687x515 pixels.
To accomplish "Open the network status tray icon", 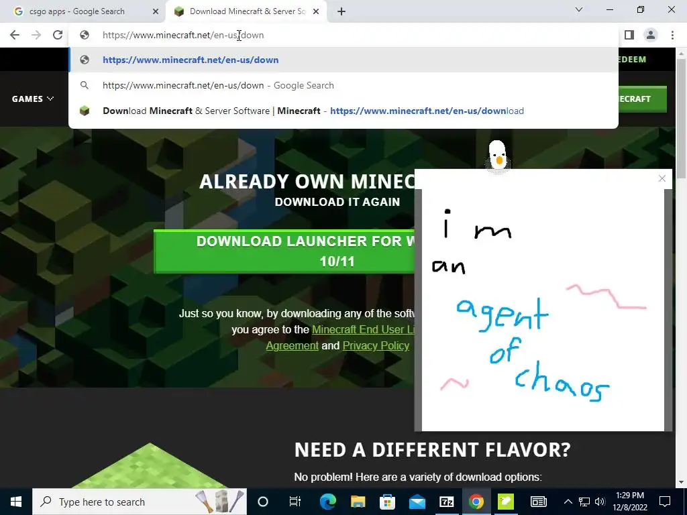I will 584,502.
